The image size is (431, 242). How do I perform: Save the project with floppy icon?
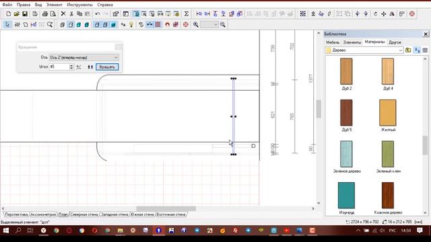25,13
